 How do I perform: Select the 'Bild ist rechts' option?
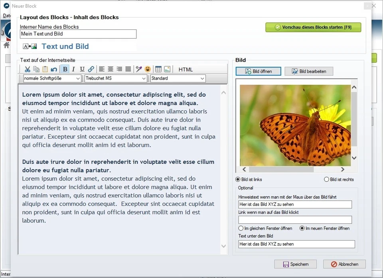pos(327,179)
